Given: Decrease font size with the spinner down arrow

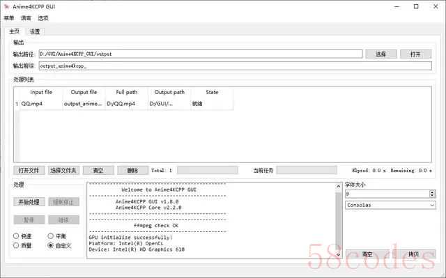Looking at the screenshot, I should (432, 196).
